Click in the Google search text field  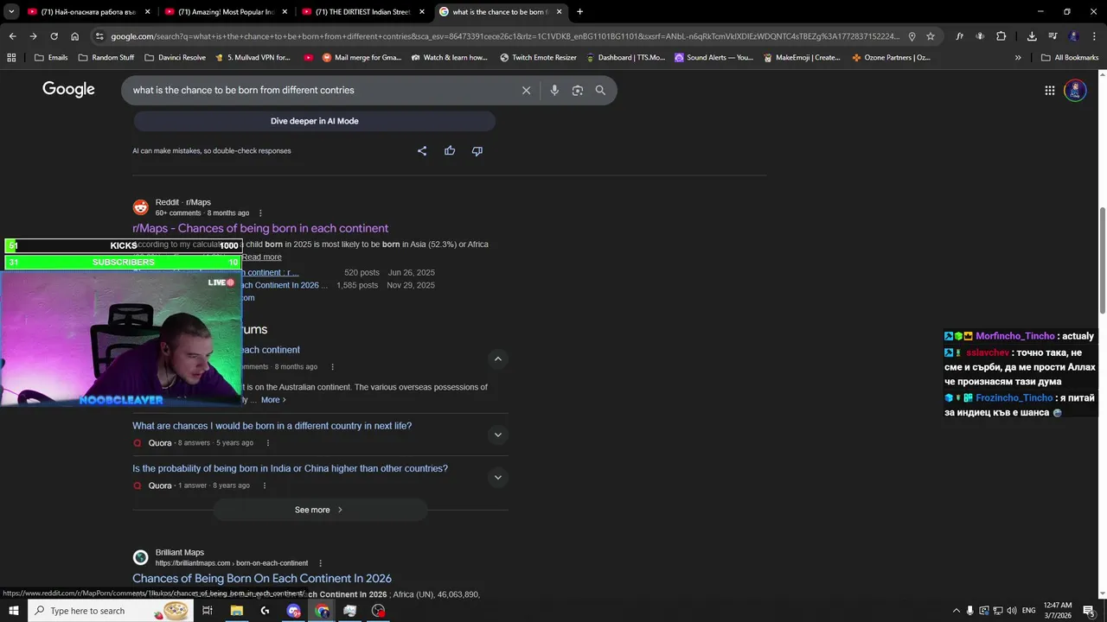click(320, 90)
